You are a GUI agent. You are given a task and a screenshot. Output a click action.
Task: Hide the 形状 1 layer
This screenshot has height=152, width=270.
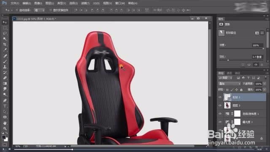pos(220,97)
